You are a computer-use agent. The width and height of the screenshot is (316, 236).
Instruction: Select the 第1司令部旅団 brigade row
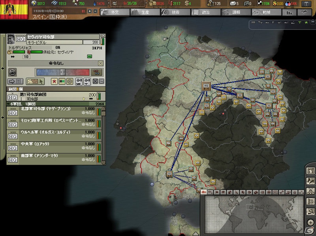tap(56, 96)
